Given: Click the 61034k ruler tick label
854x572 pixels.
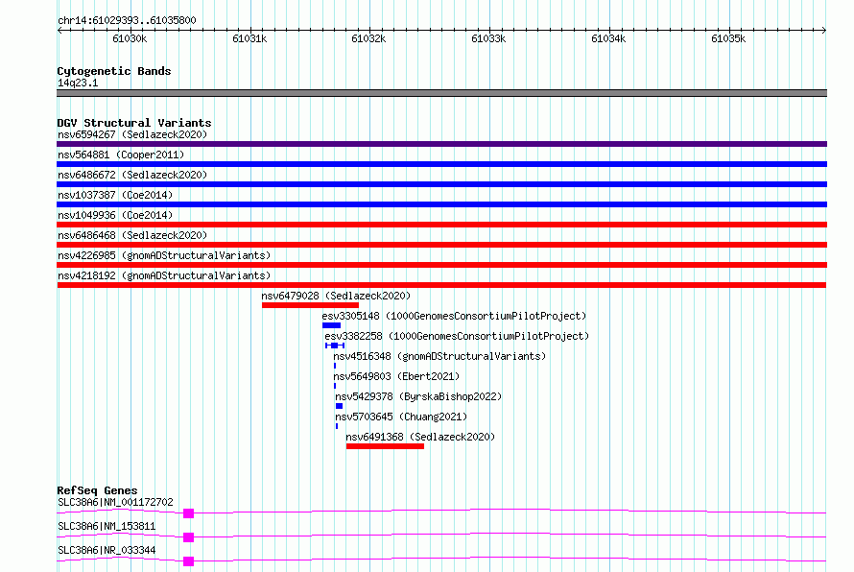Looking at the screenshot, I should 608,38.
